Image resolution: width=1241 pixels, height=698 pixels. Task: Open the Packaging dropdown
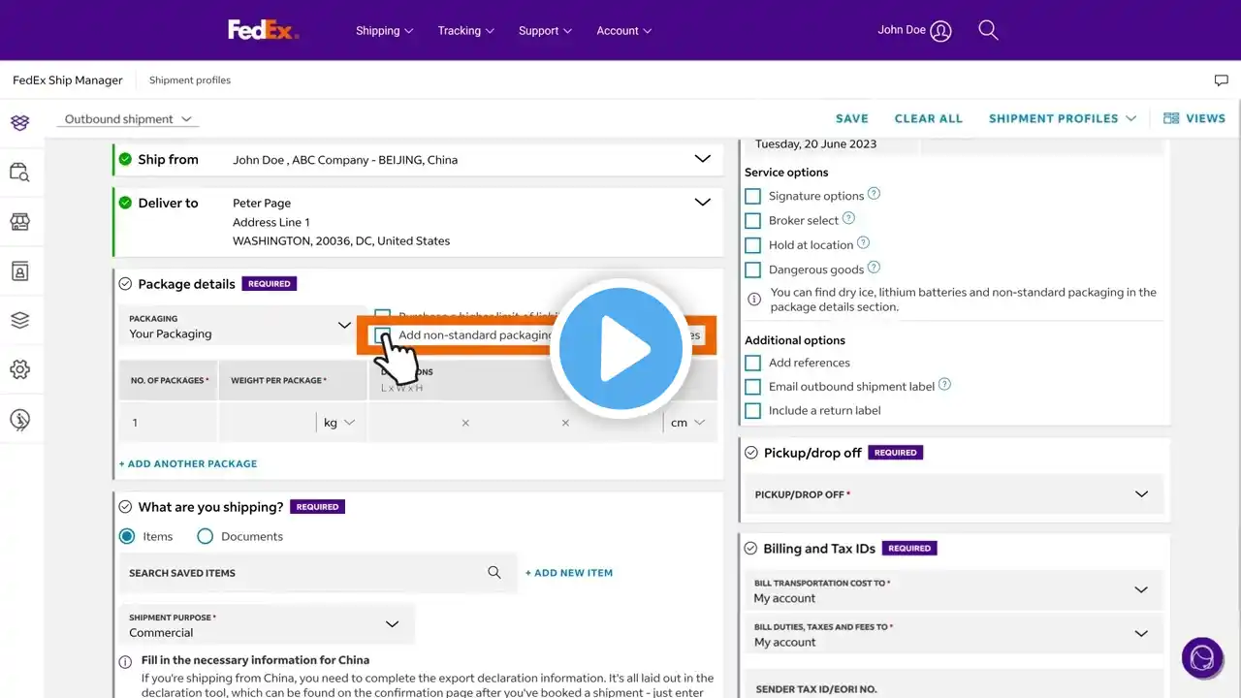[x=242, y=326]
